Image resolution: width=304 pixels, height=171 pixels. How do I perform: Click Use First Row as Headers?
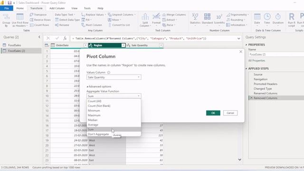coord(20,20)
